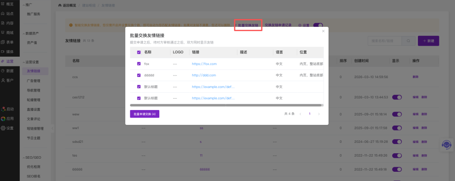Uncheck the checkbox for the fox row
455x181 pixels.
pyautogui.click(x=139, y=64)
